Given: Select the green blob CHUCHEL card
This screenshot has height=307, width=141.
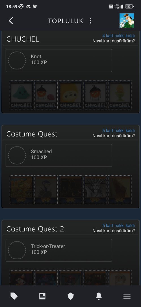Looking at the screenshot, I should 21,95.
